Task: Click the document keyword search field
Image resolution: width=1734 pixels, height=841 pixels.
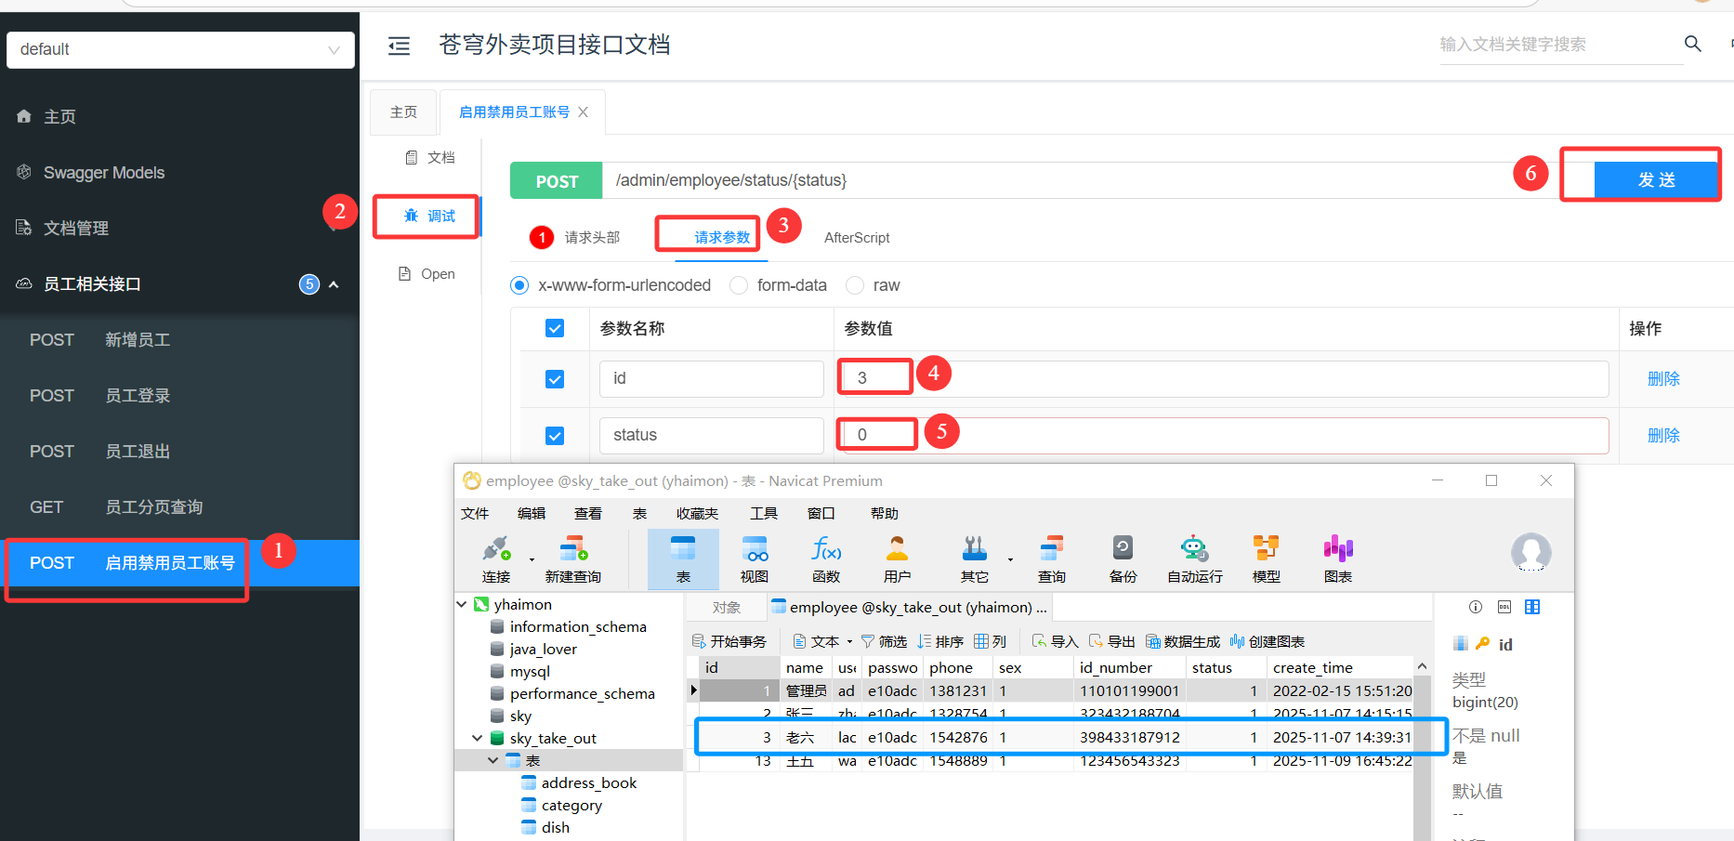Action: click(x=1561, y=45)
